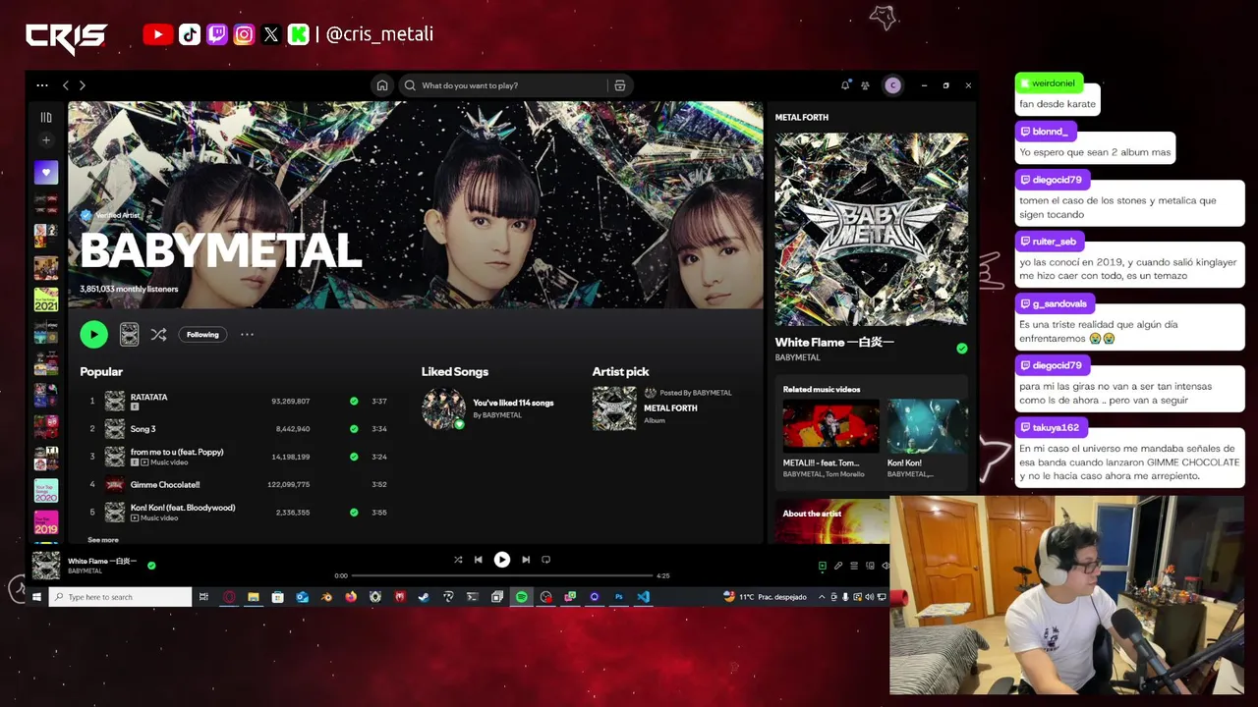
Task: Toggle liked checkmark on RATATATA row
Action: 354,401
